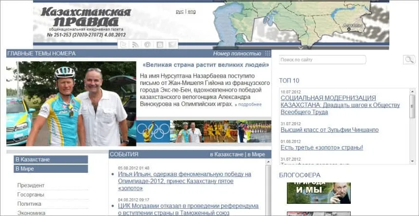Image resolution: width=419 pixels, height=216 pixels.
Task: Open the В Казахстане sidebar section
Action: coord(51,159)
